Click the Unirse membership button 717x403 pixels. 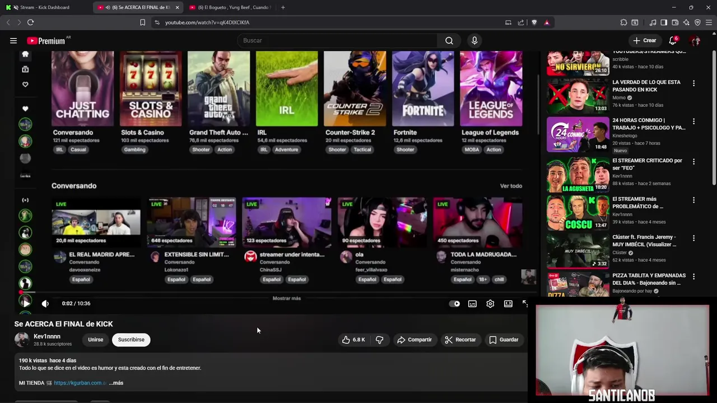95,340
